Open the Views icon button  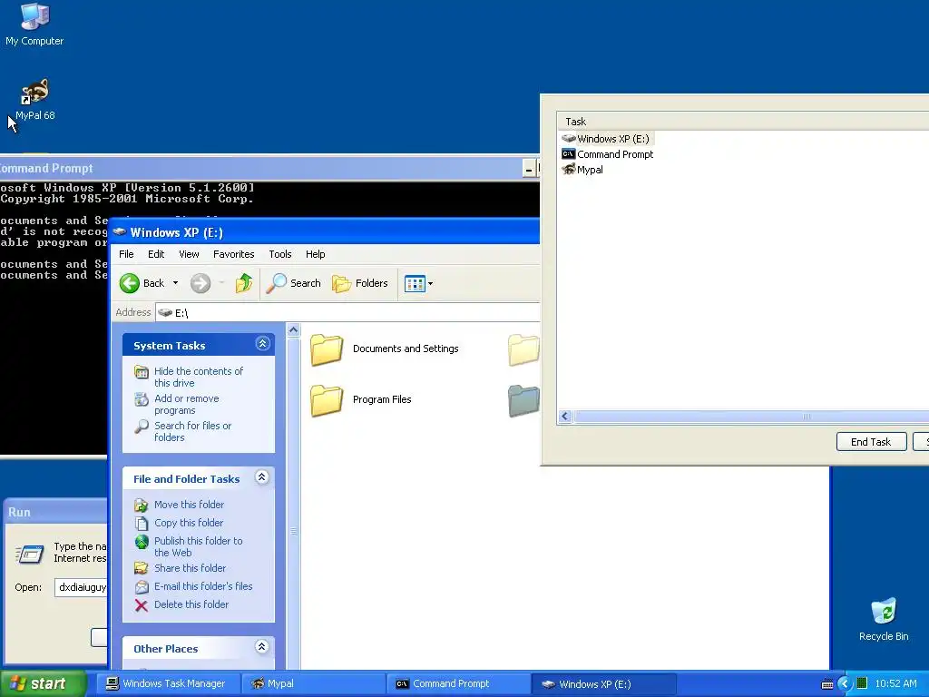[415, 283]
